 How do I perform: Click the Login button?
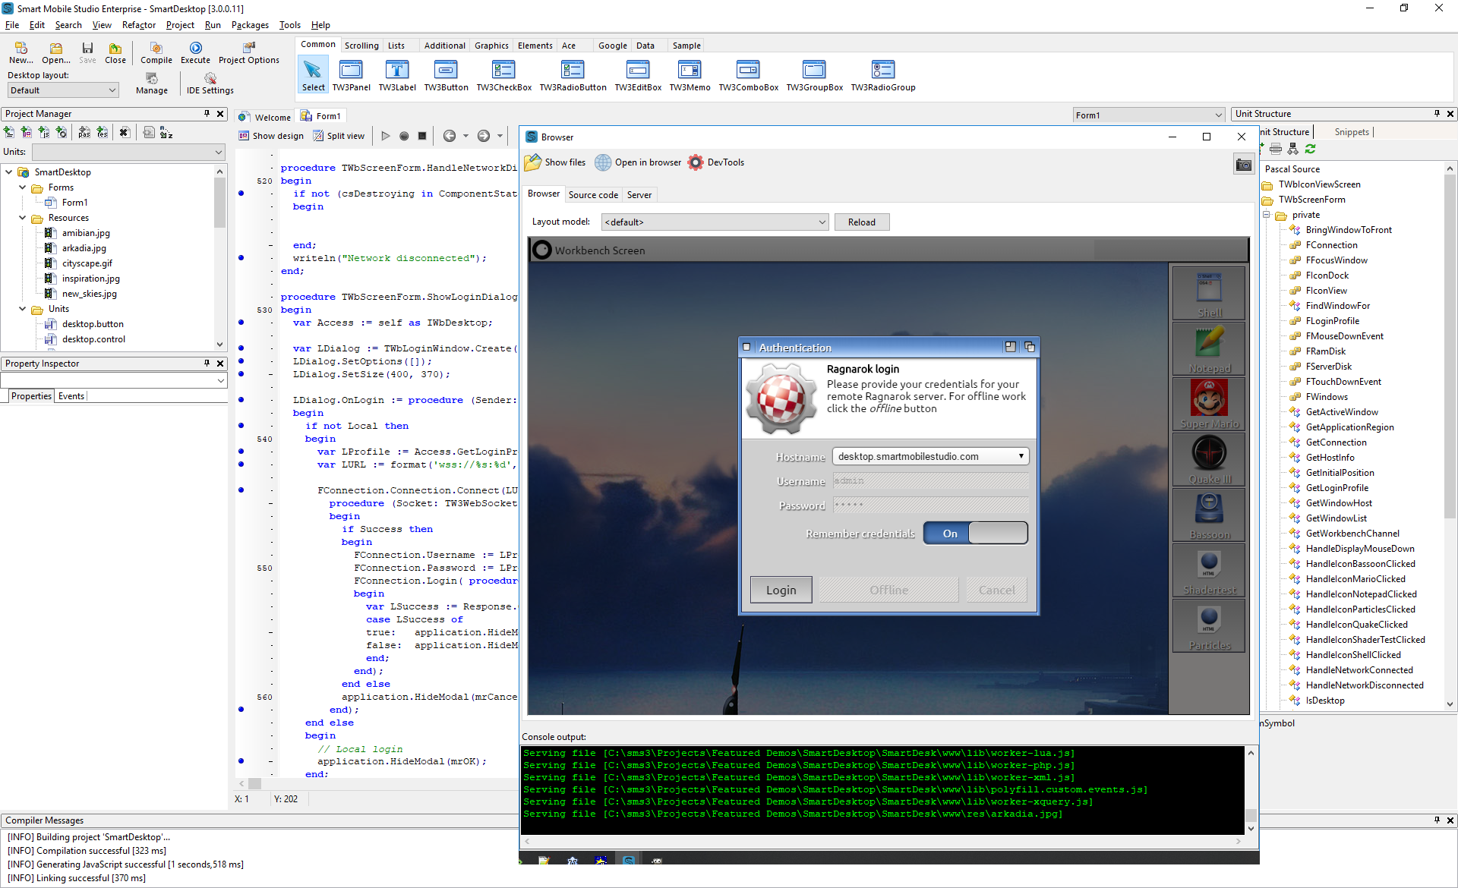click(782, 590)
